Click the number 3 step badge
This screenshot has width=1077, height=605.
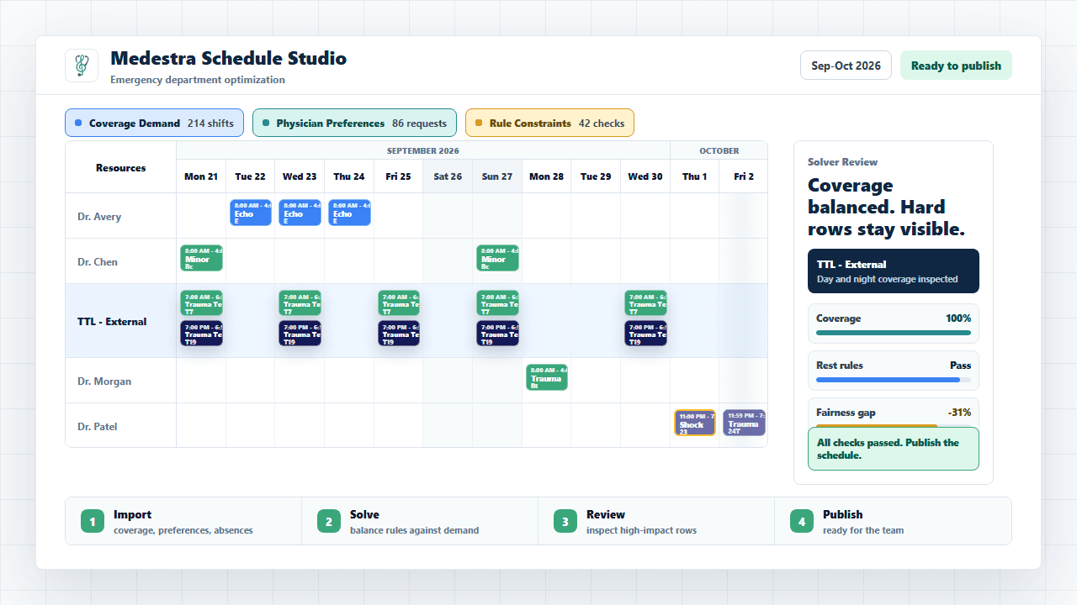565,521
